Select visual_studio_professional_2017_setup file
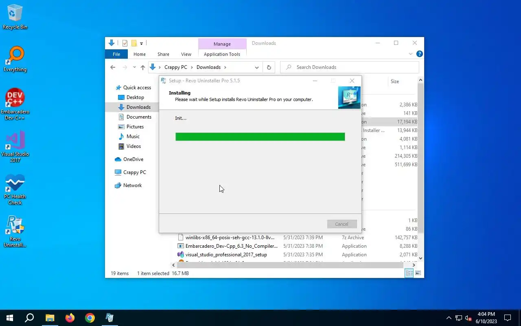This screenshot has height=326, width=521. [226, 255]
